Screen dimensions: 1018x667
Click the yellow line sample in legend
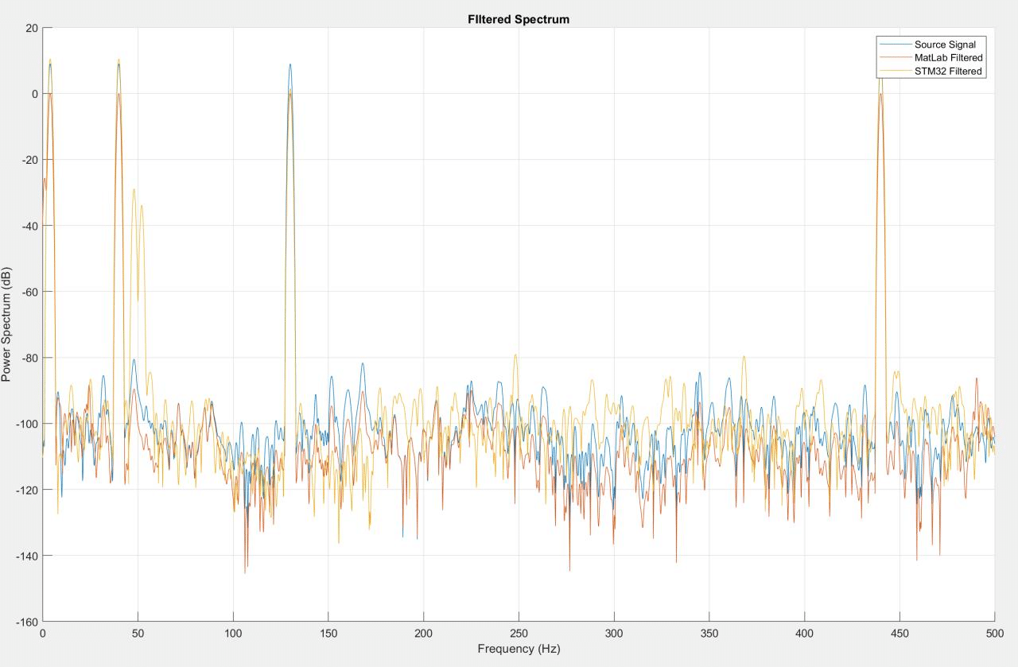point(894,72)
